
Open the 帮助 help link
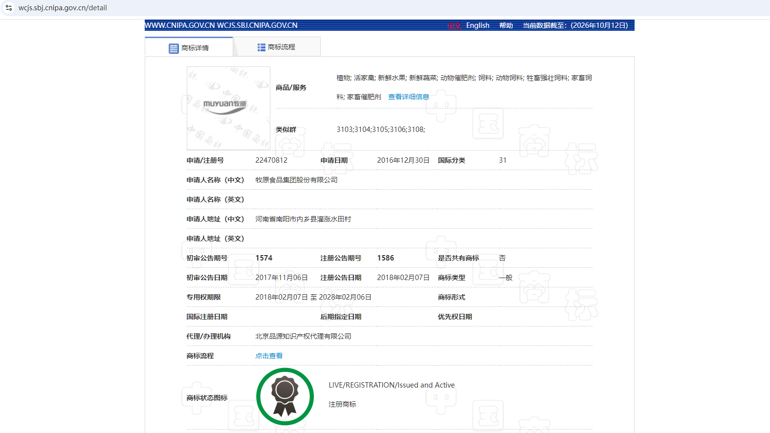[x=506, y=25]
